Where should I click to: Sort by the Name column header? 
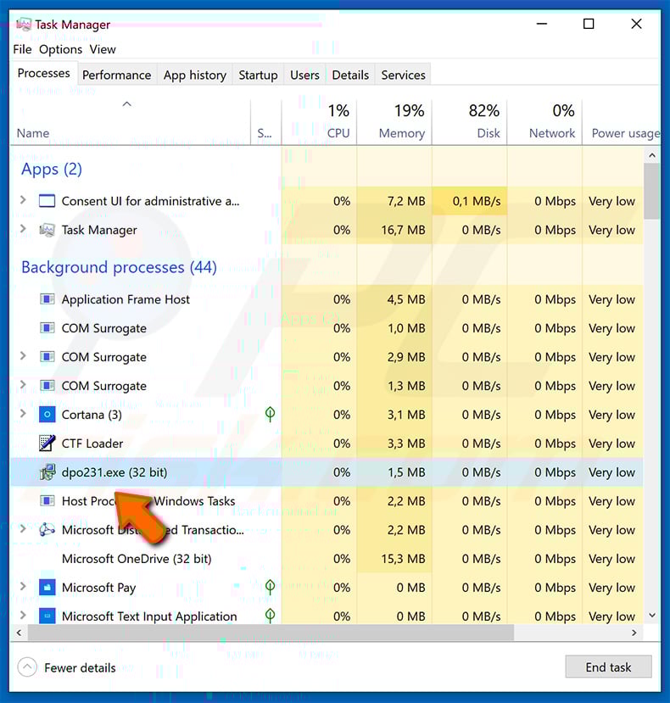[130, 122]
